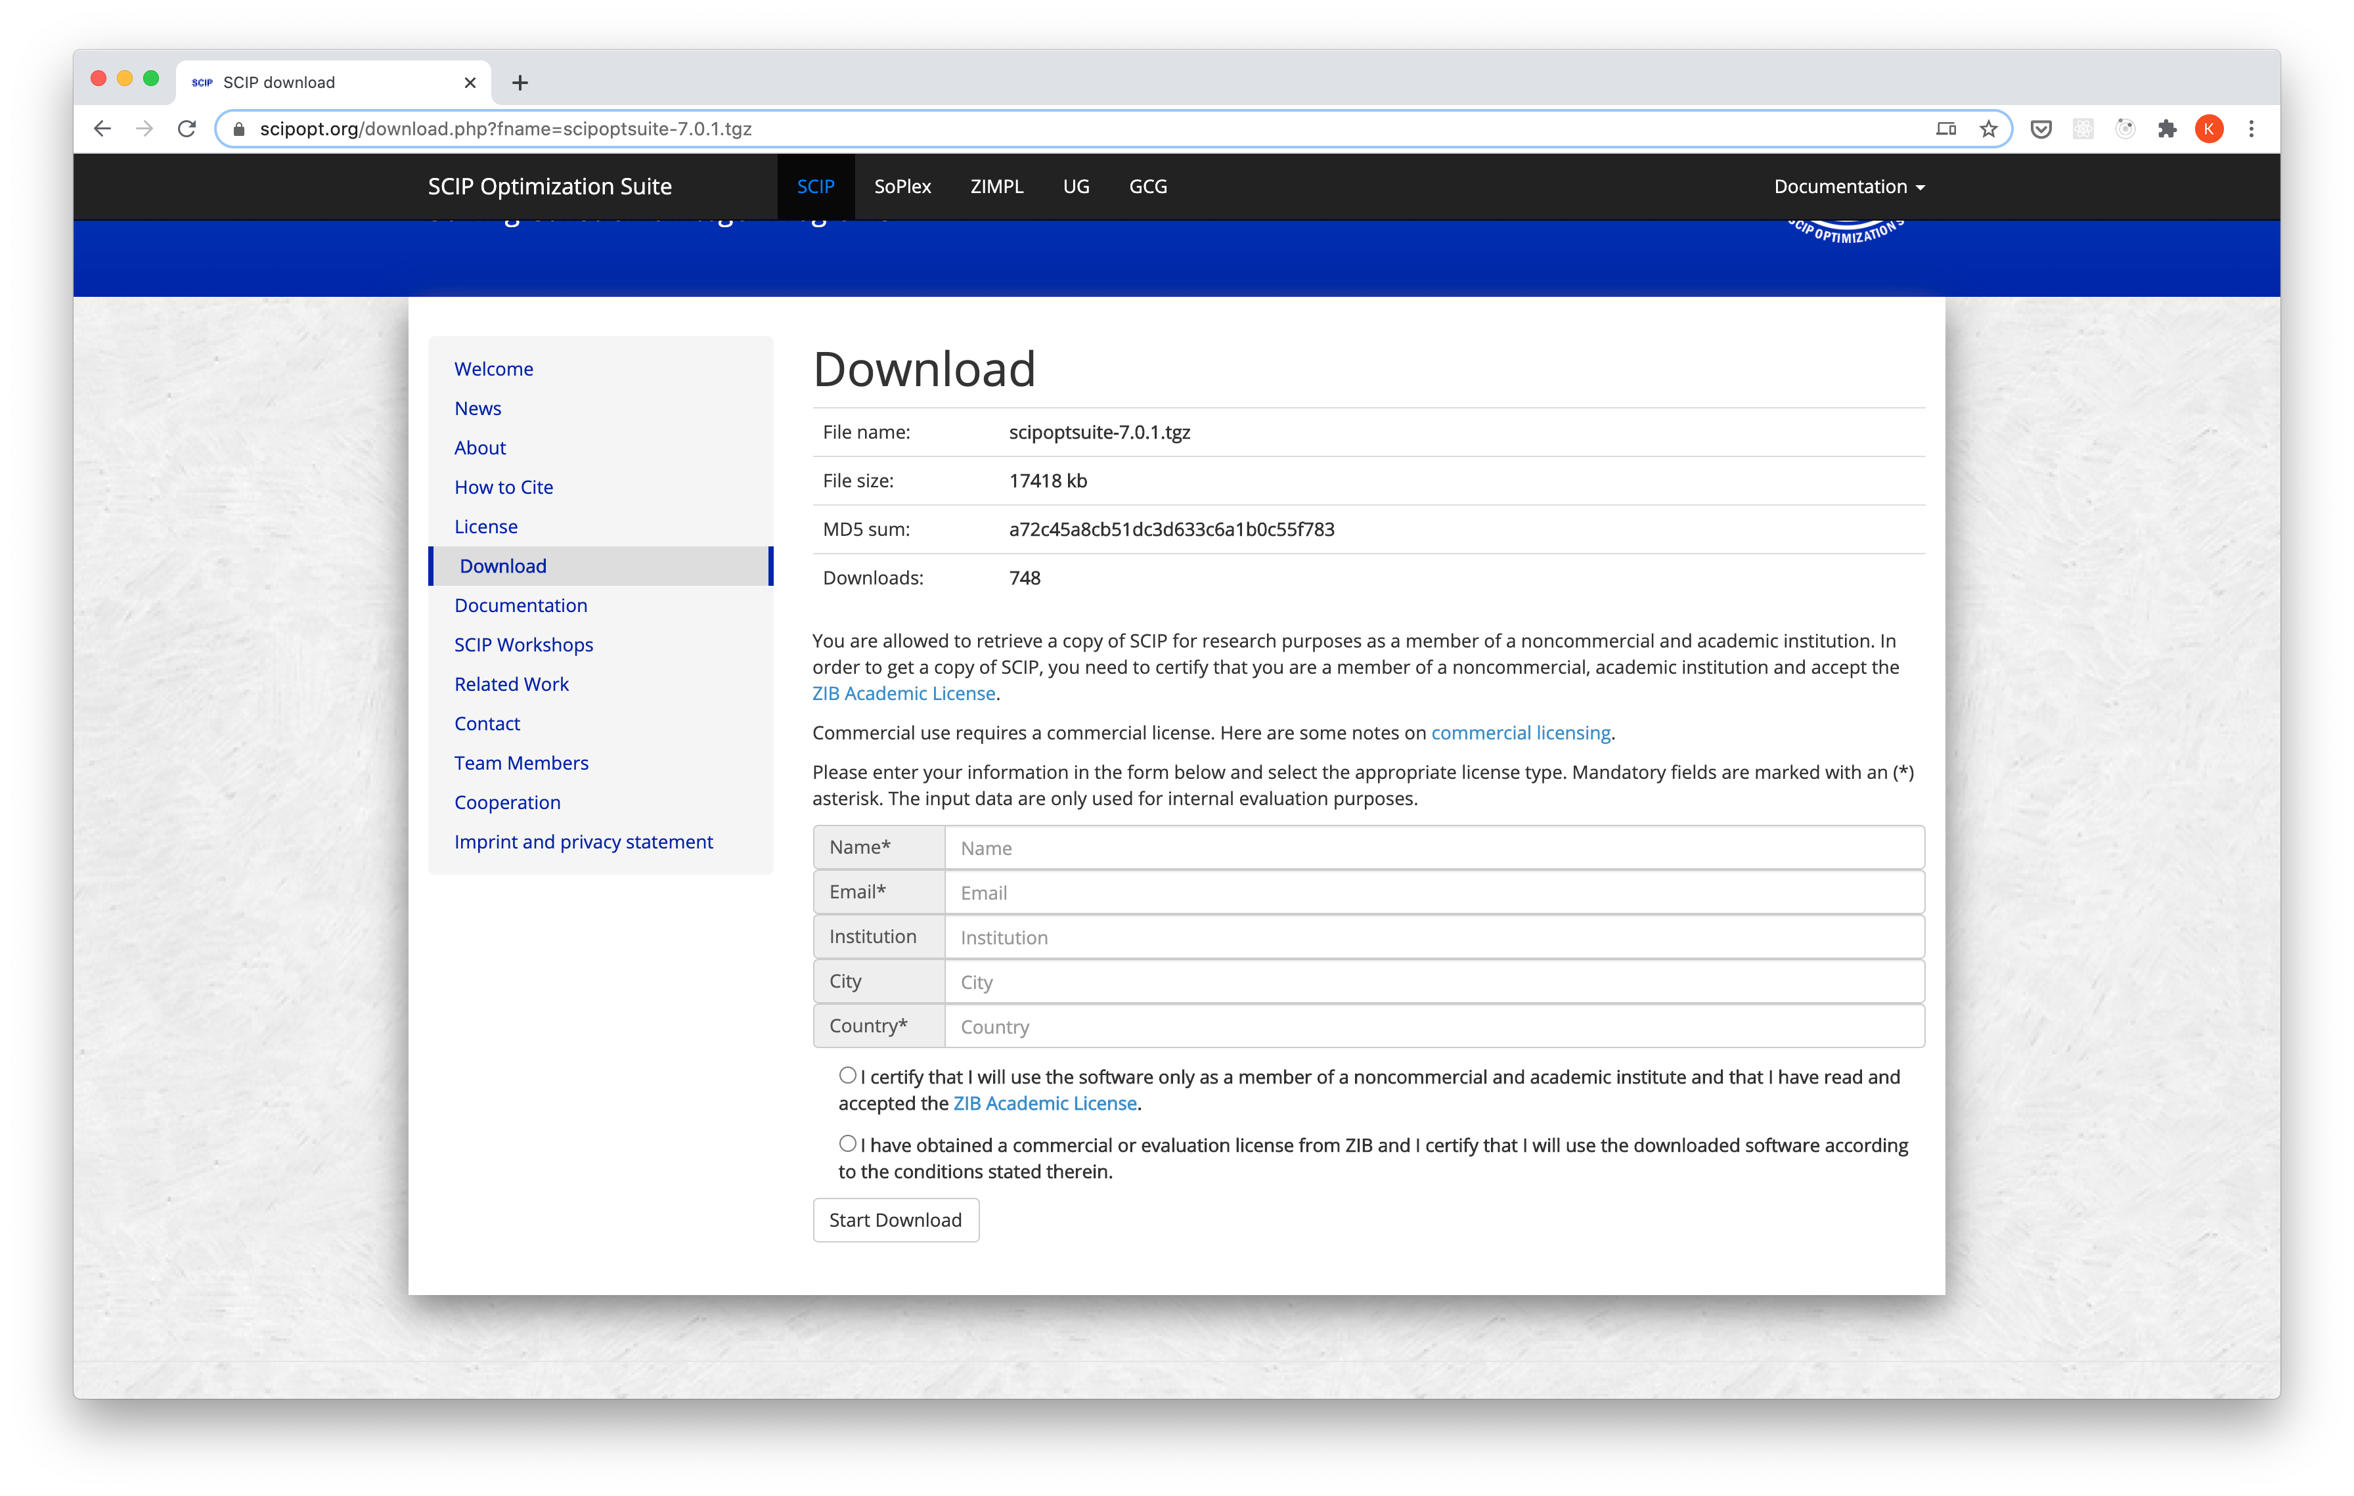The width and height of the screenshot is (2354, 1496).
Task: Click the profile avatar K icon
Action: [x=2208, y=129]
